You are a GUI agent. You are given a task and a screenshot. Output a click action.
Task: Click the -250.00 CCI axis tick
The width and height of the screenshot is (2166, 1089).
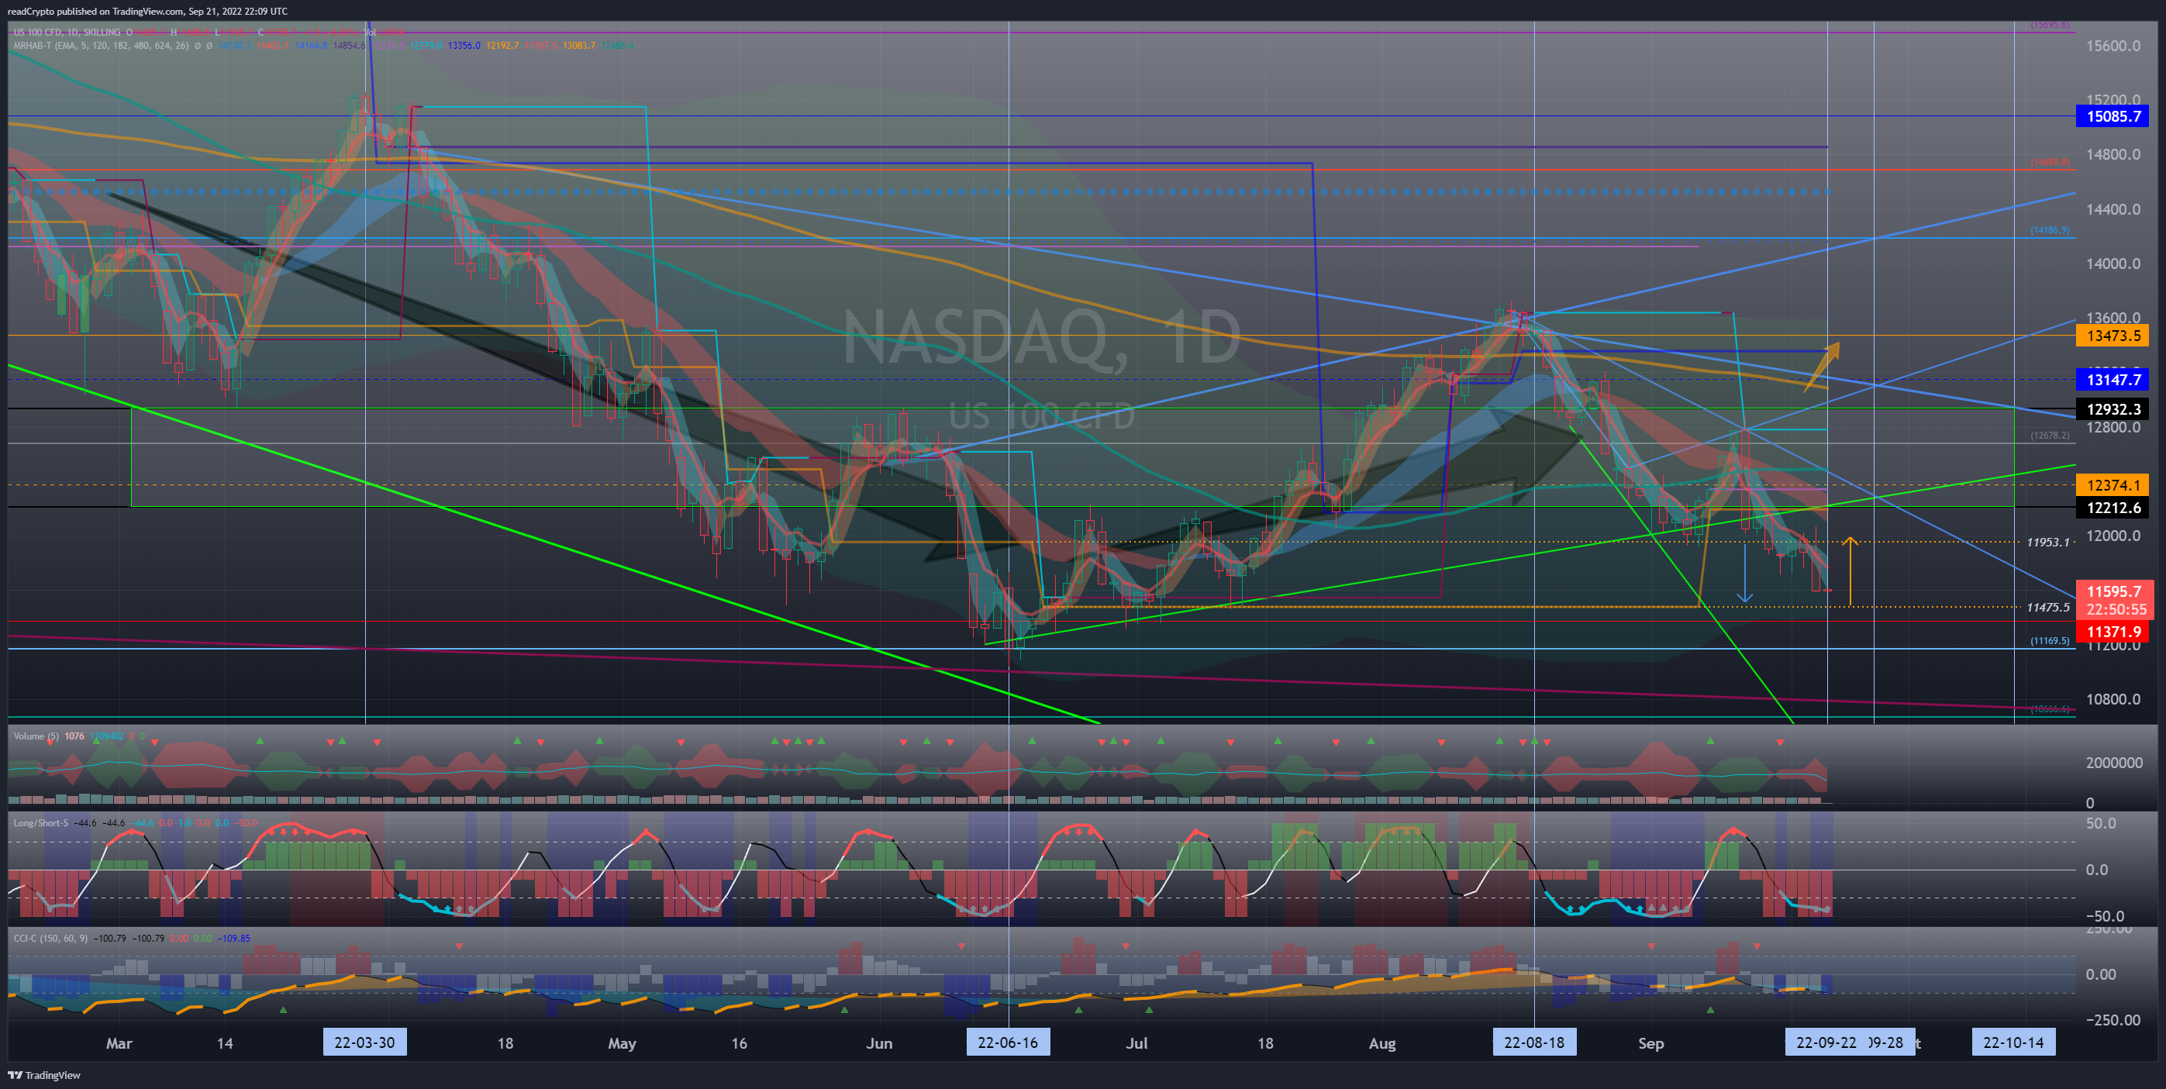coord(2113,1020)
